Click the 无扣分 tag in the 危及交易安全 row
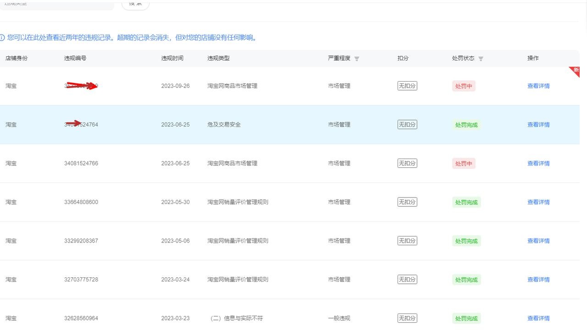 407,124
